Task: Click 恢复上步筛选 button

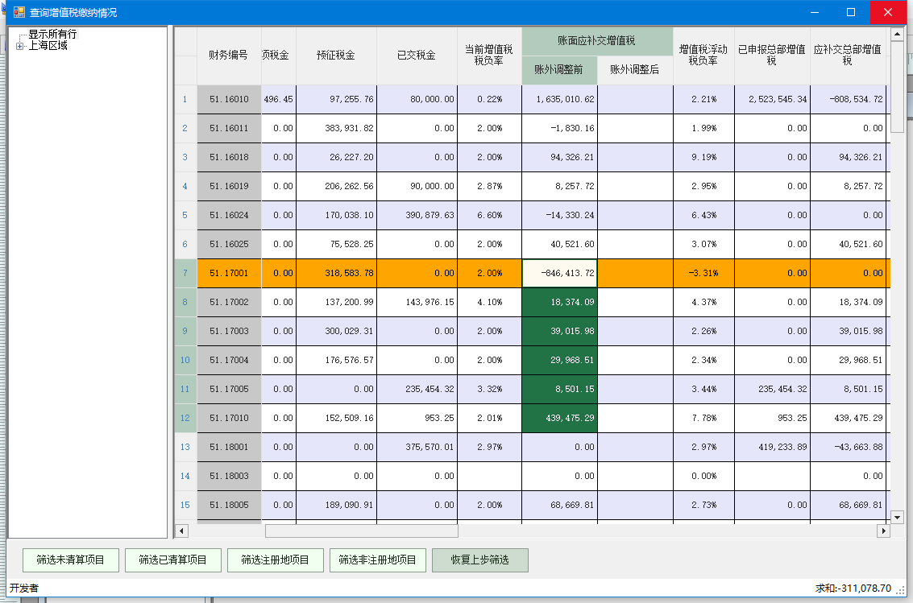Action: 480,560
